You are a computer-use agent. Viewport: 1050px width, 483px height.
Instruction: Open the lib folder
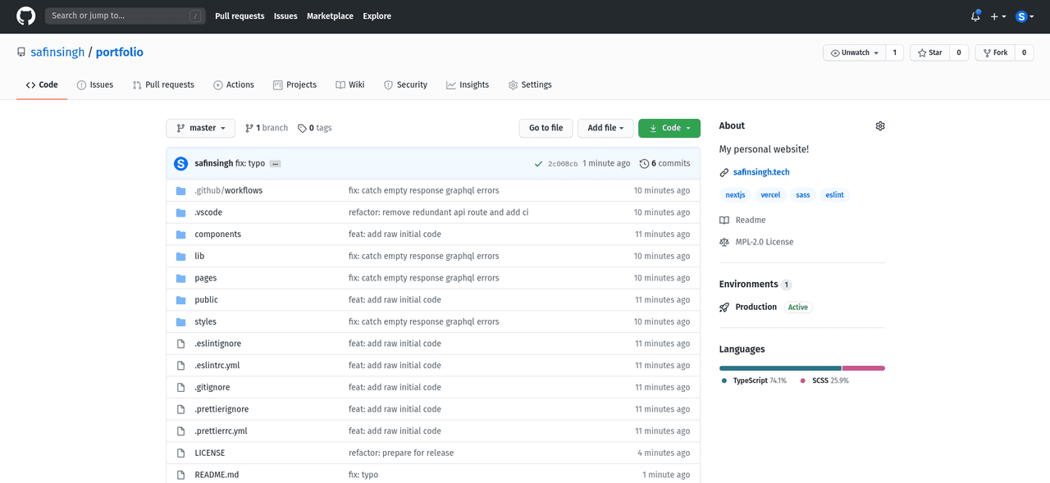(199, 256)
